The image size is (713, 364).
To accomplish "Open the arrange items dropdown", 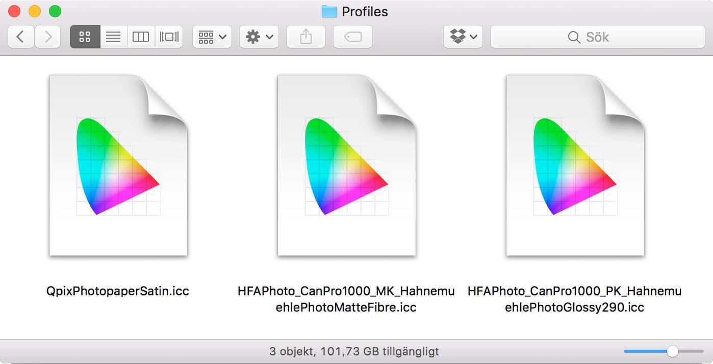I will (212, 37).
